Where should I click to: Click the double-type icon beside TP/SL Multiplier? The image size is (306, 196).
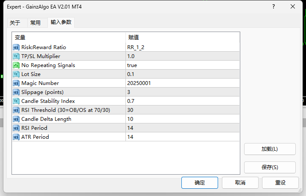16,56
